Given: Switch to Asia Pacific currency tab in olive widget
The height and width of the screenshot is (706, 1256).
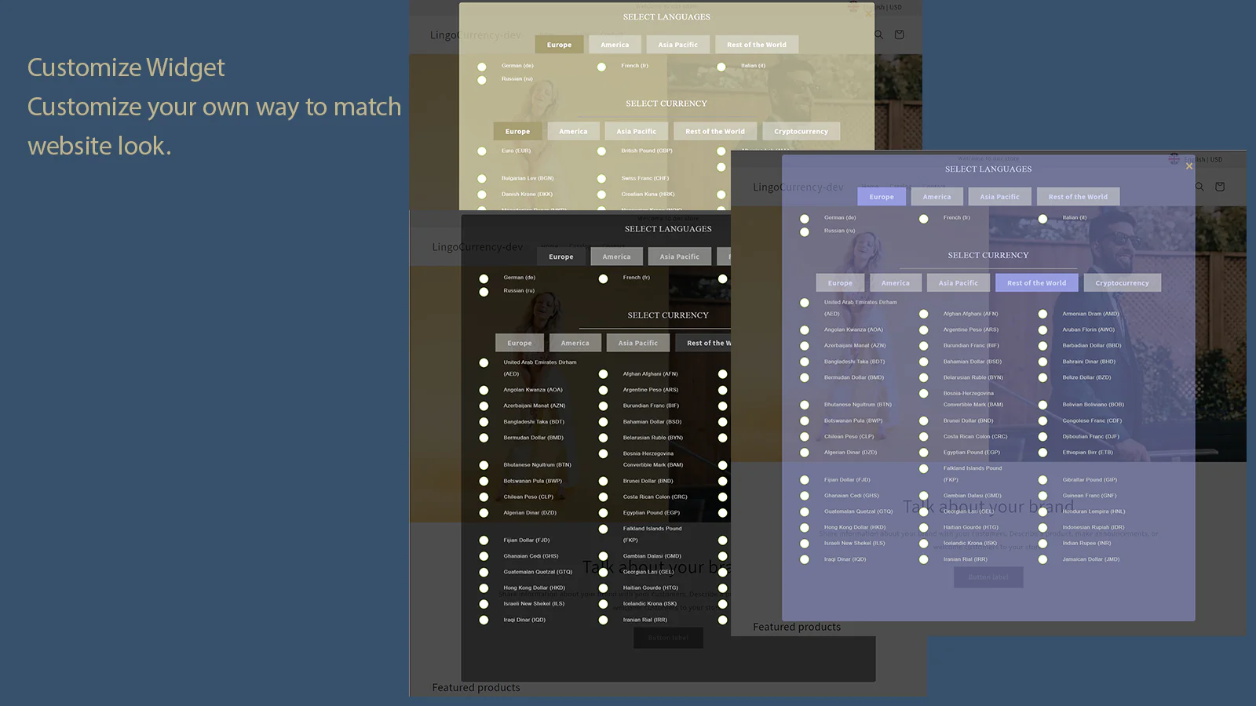Looking at the screenshot, I should click(x=636, y=132).
